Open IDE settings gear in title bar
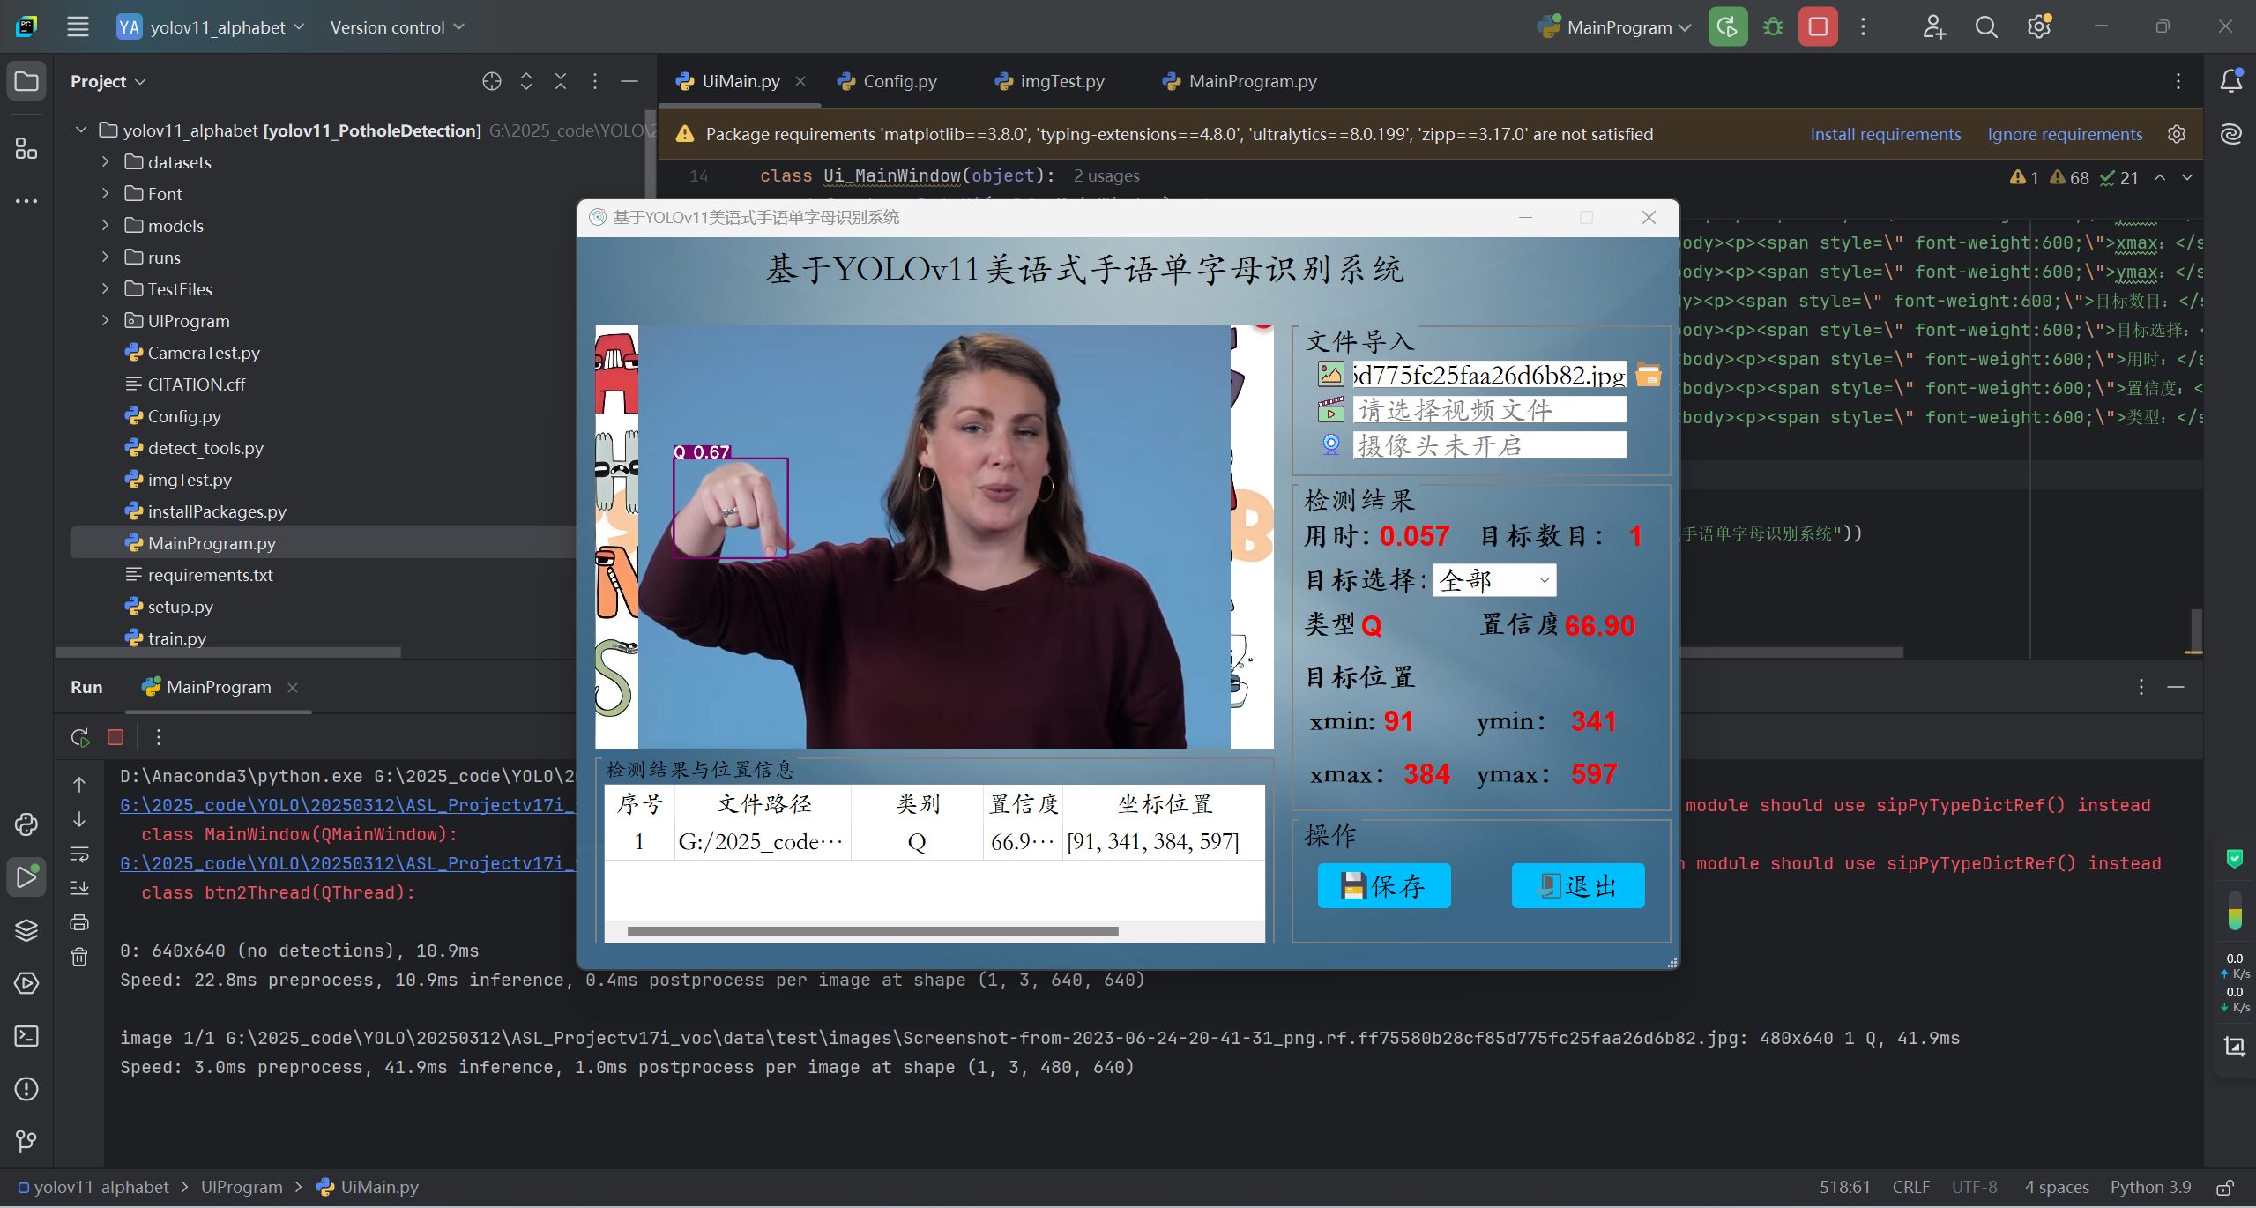 (2038, 26)
